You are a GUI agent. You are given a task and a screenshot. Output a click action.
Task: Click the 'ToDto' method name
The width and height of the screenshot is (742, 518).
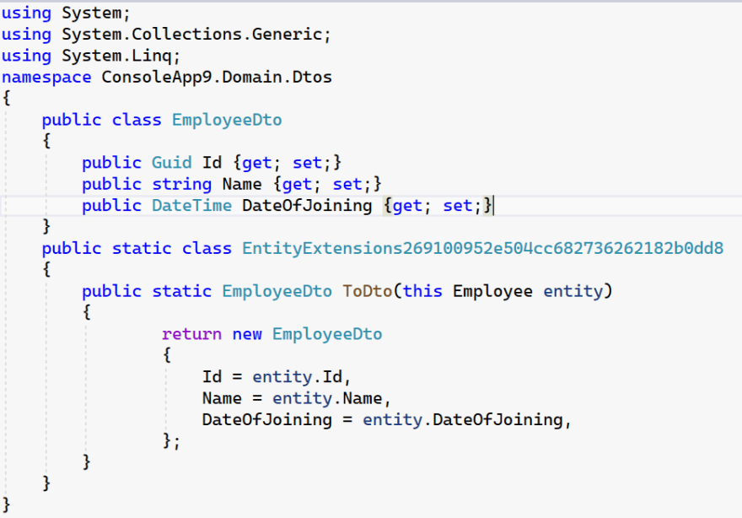click(368, 291)
